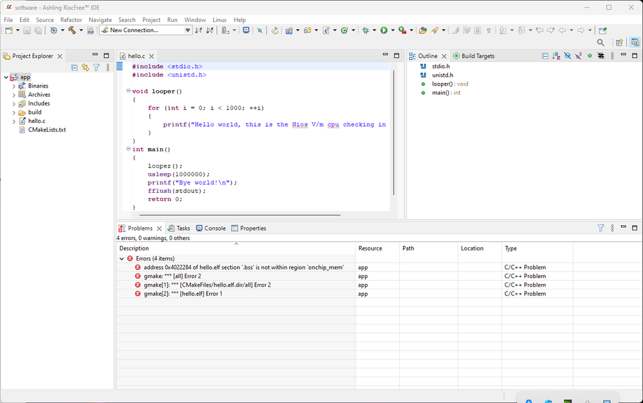Toggle Hide Fields in Outline view

(x=568, y=56)
